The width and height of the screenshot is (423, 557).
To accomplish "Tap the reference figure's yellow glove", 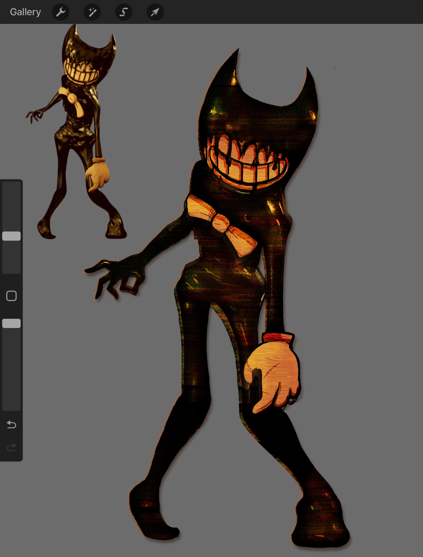I will pyautogui.click(x=97, y=174).
